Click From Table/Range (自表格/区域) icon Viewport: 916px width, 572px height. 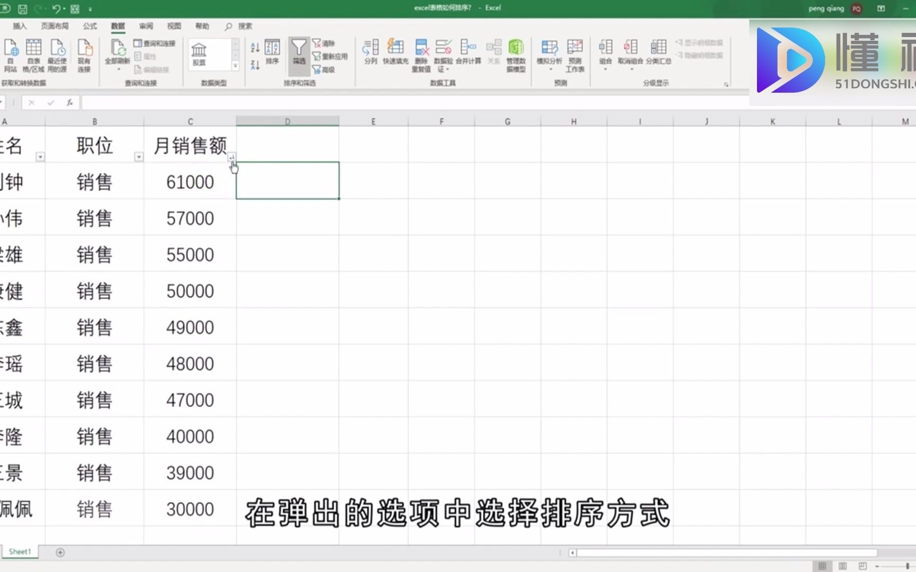[33, 55]
